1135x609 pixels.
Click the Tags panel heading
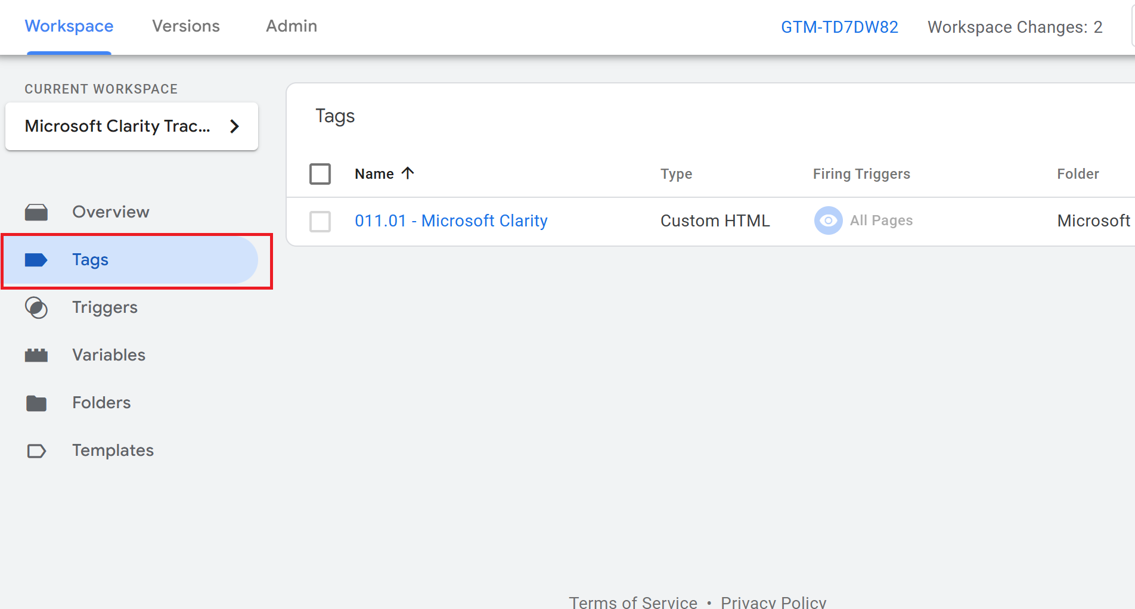(335, 116)
